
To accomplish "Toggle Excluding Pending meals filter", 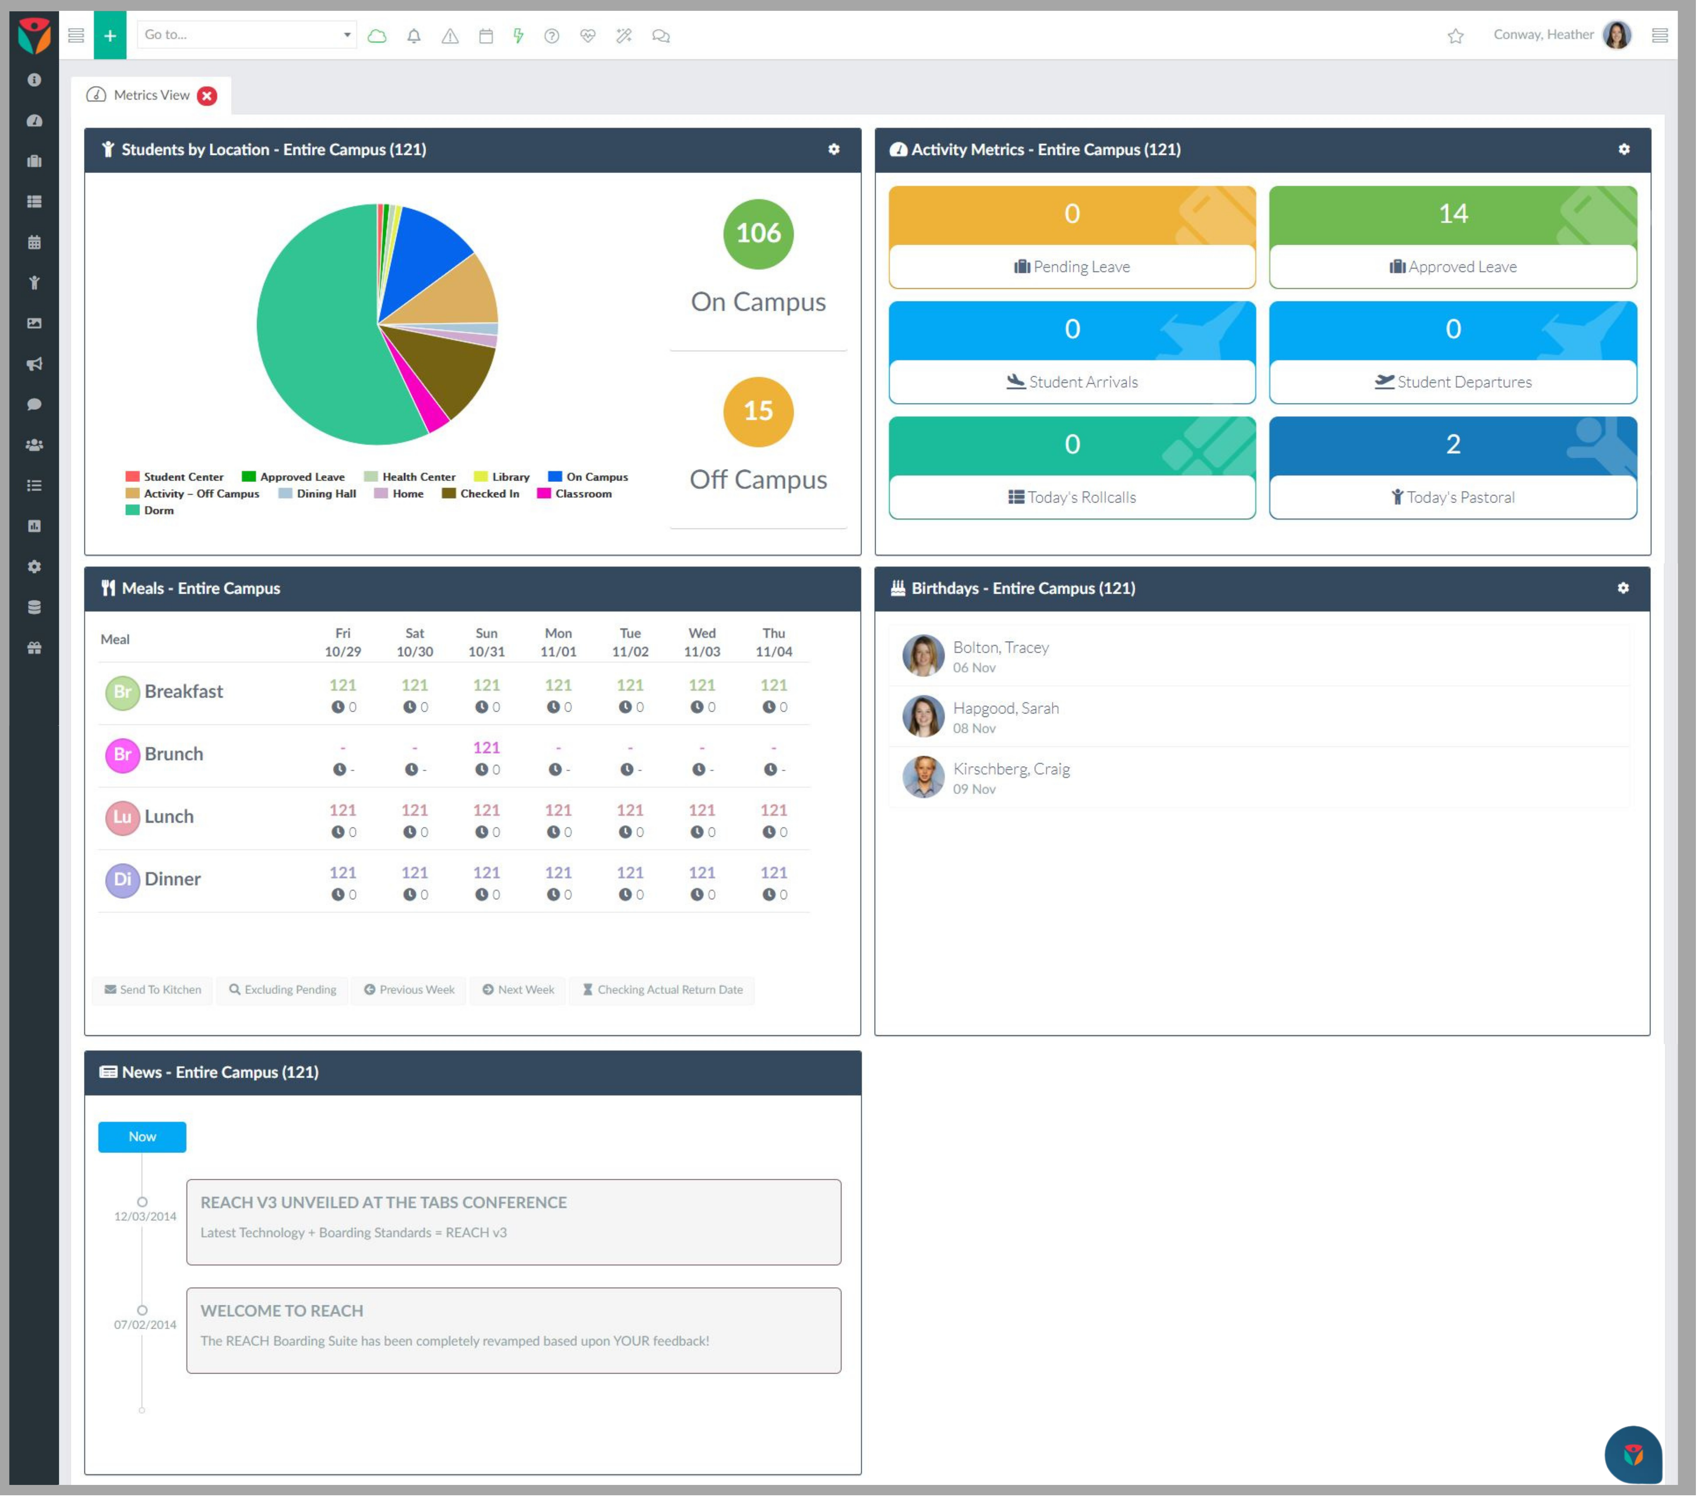I will (283, 989).
